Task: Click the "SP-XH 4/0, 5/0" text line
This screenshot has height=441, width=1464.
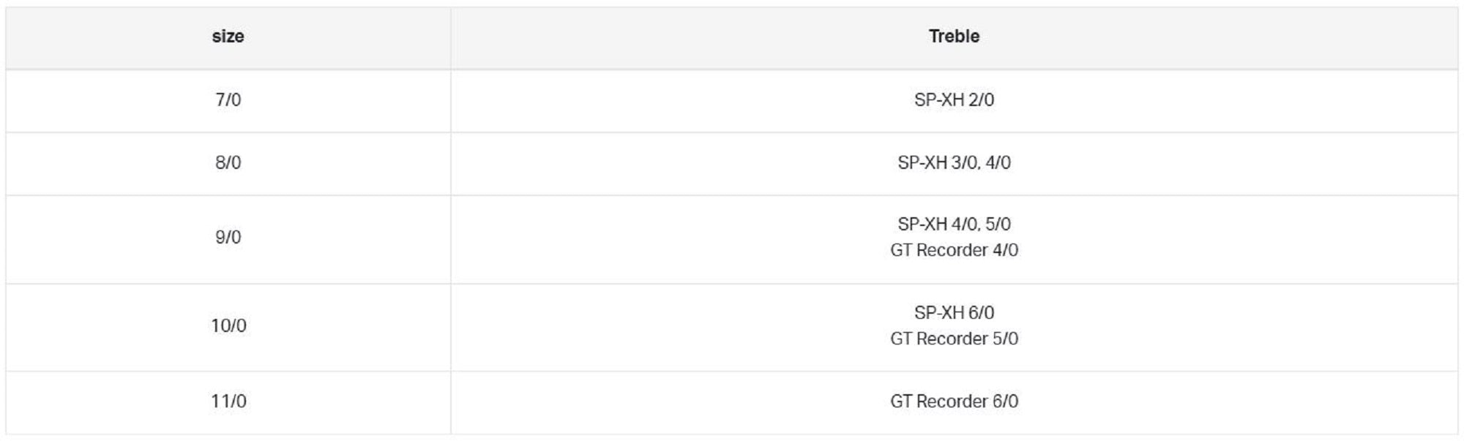Action: click(x=954, y=225)
